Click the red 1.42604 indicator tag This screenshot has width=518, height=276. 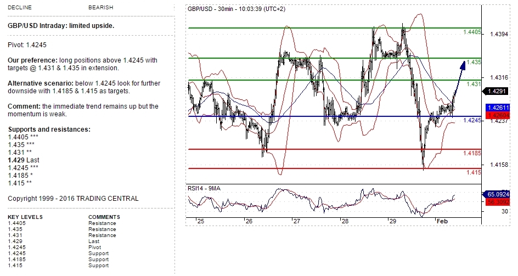498,115
